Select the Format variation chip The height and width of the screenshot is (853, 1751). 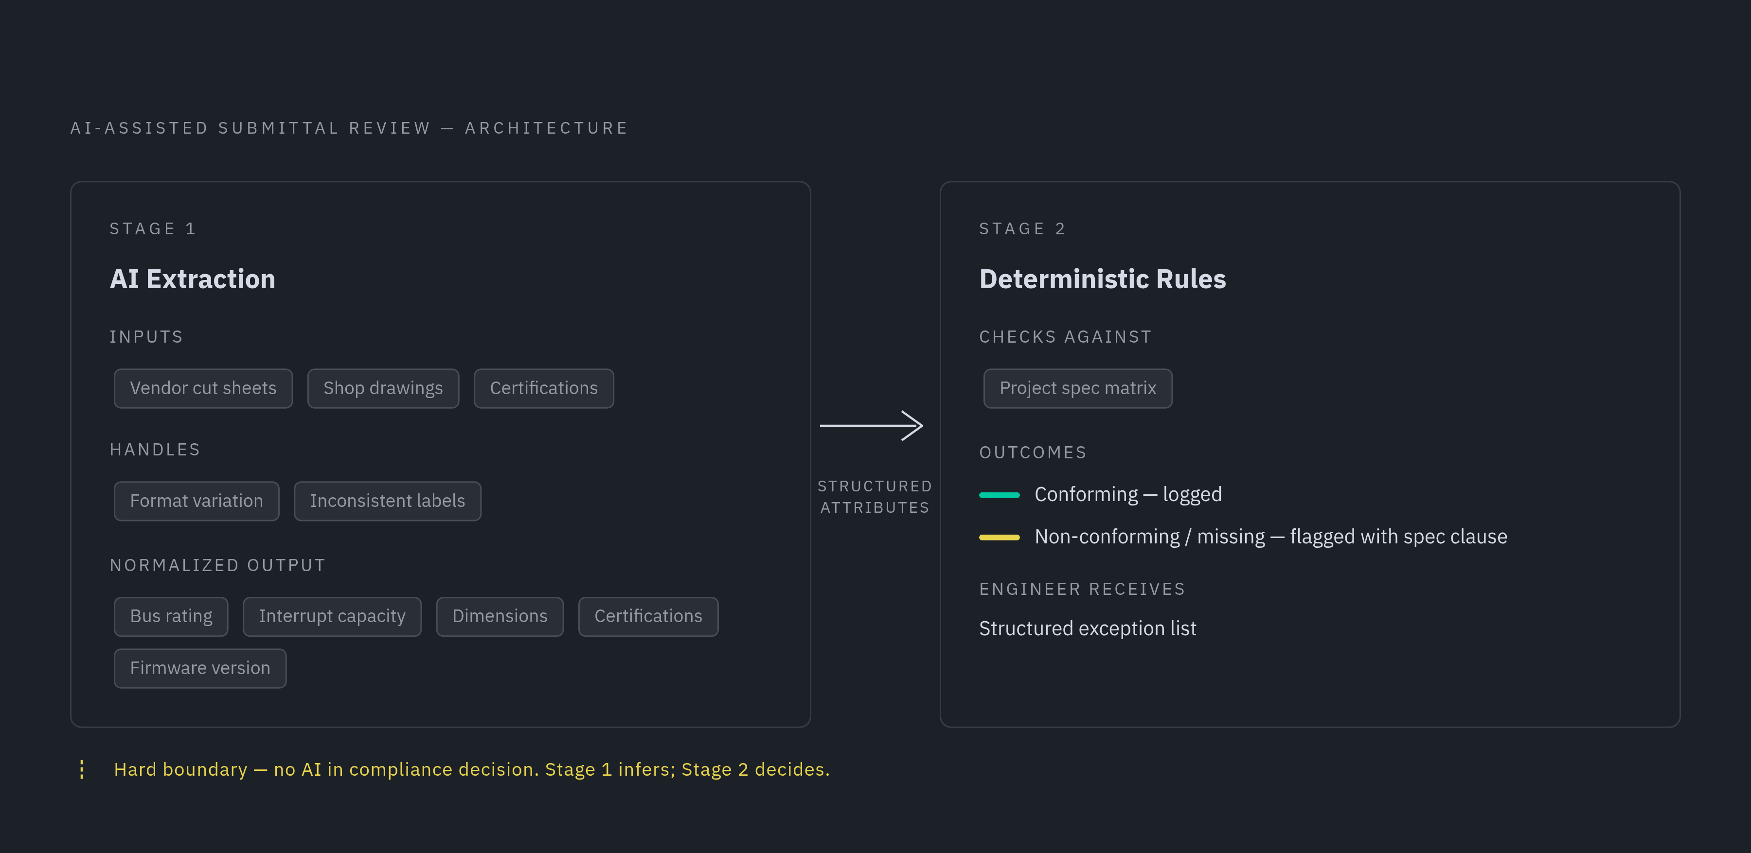[x=197, y=501]
